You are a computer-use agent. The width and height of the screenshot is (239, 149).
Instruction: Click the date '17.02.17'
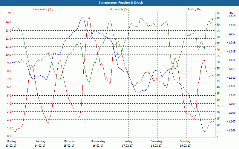point(127,145)
